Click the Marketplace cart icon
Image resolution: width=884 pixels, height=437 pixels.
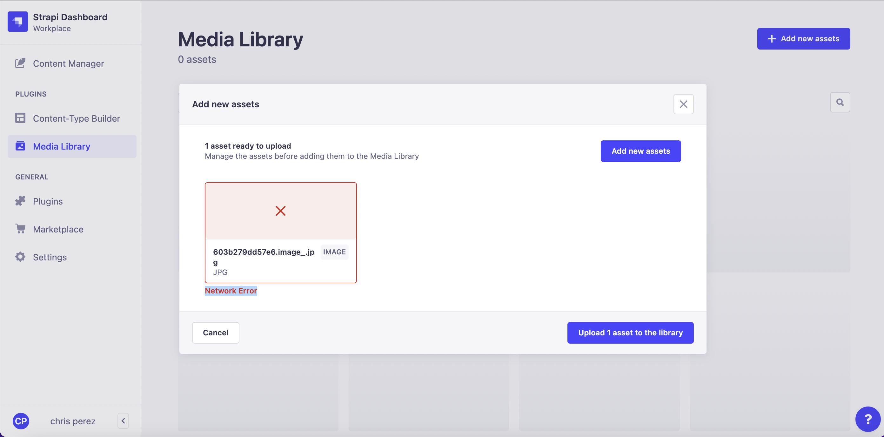pos(20,229)
